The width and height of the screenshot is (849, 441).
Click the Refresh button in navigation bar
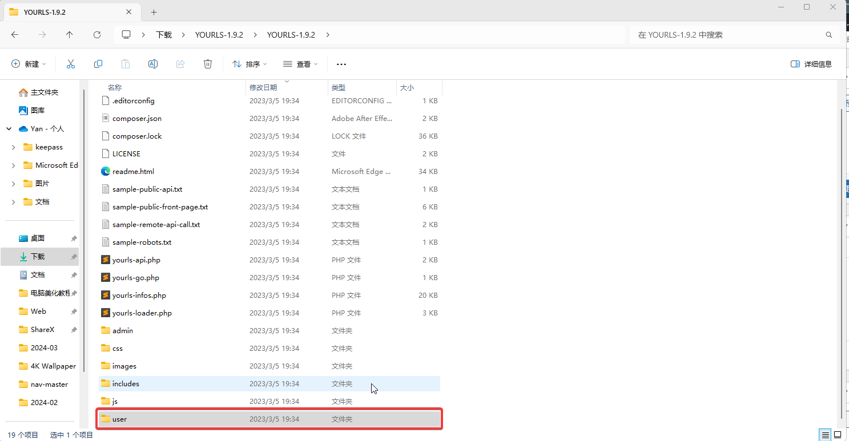(x=97, y=35)
